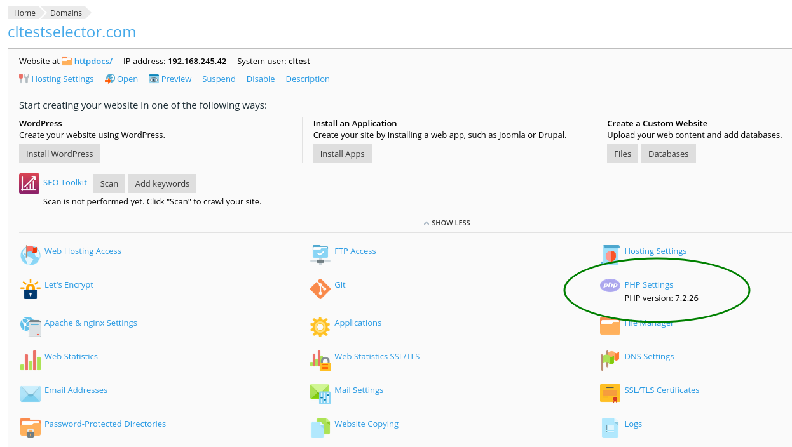
Task: Open PHP Settings via the php badge icon
Action: (x=610, y=284)
